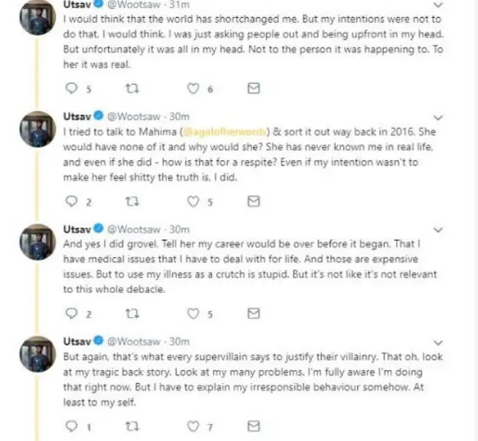Reply to the 'And yes I did grovel' tweet
This screenshot has height=441, width=478.
[72, 314]
